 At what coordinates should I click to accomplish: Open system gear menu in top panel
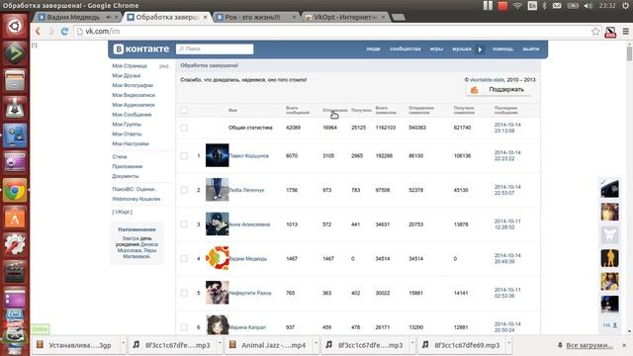point(625,6)
